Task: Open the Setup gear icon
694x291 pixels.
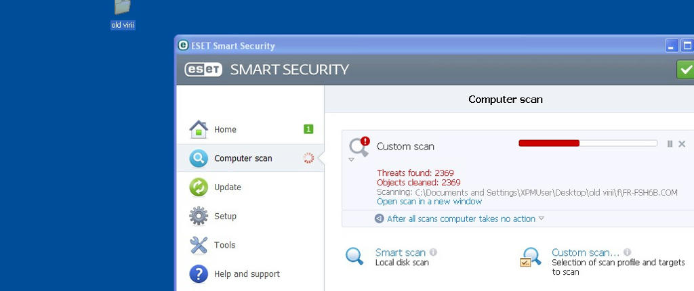Action: 199,216
